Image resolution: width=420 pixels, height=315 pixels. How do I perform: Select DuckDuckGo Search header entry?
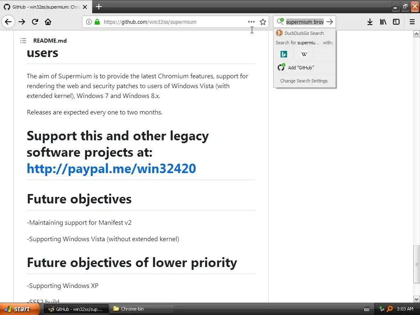tap(304, 33)
